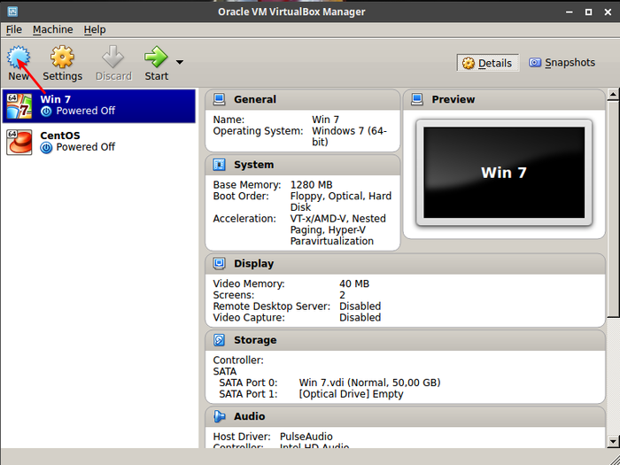This screenshot has height=465, width=620.
Task: Click Host Driver PulseAudio value
Action: (306, 437)
